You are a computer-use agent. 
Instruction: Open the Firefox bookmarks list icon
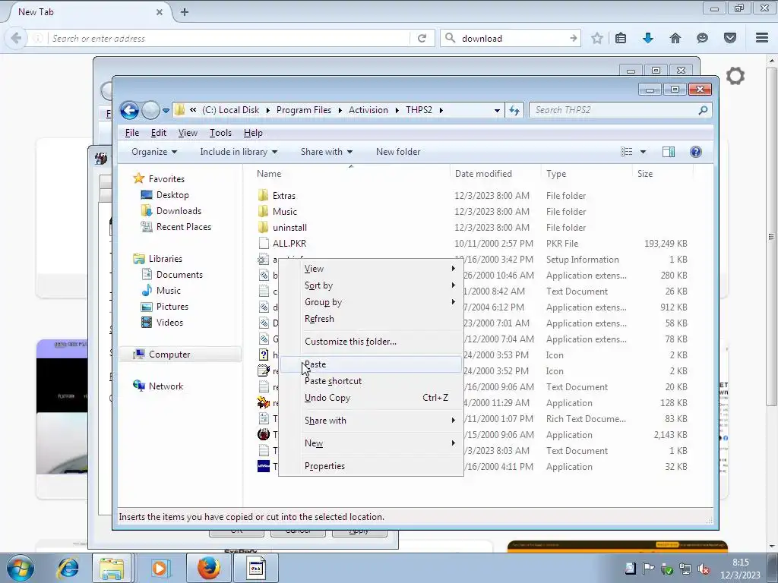(621, 38)
